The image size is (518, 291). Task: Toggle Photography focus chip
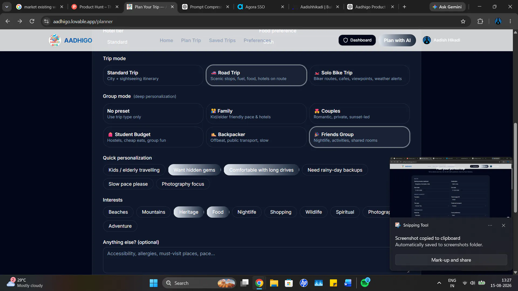pos(183,184)
